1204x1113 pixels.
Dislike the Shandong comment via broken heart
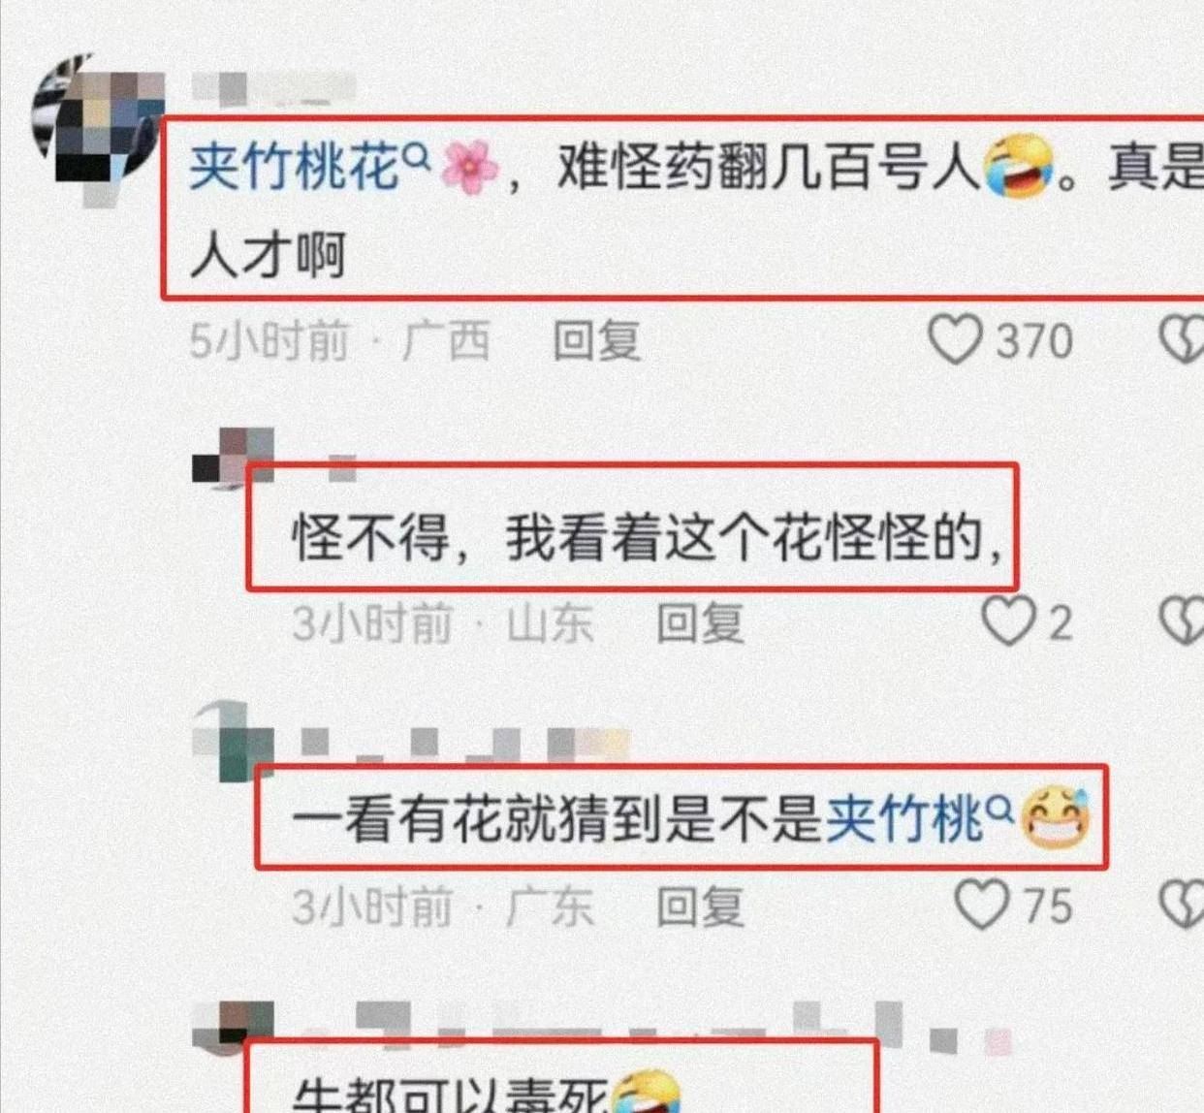(x=1184, y=620)
